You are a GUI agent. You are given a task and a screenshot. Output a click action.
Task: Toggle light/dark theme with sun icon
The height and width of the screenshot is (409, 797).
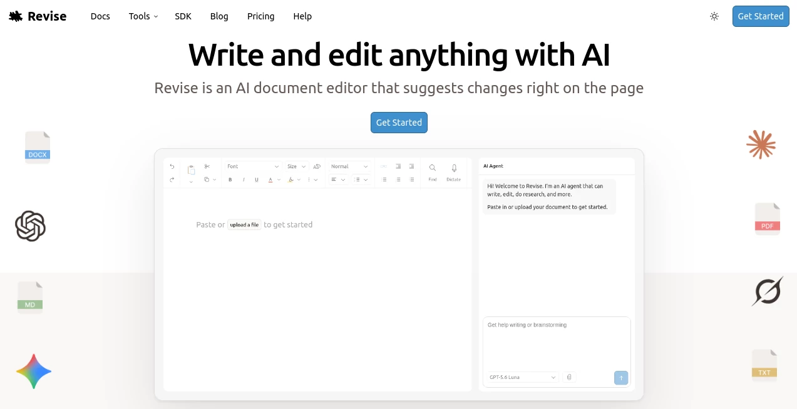tap(714, 16)
